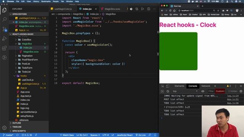244x137 pixels.
Task: Open the Chrome History menu
Action: [36, 2]
